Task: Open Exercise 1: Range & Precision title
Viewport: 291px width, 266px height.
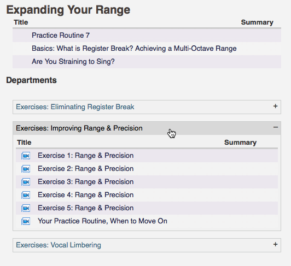Action: pyautogui.click(x=85, y=156)
